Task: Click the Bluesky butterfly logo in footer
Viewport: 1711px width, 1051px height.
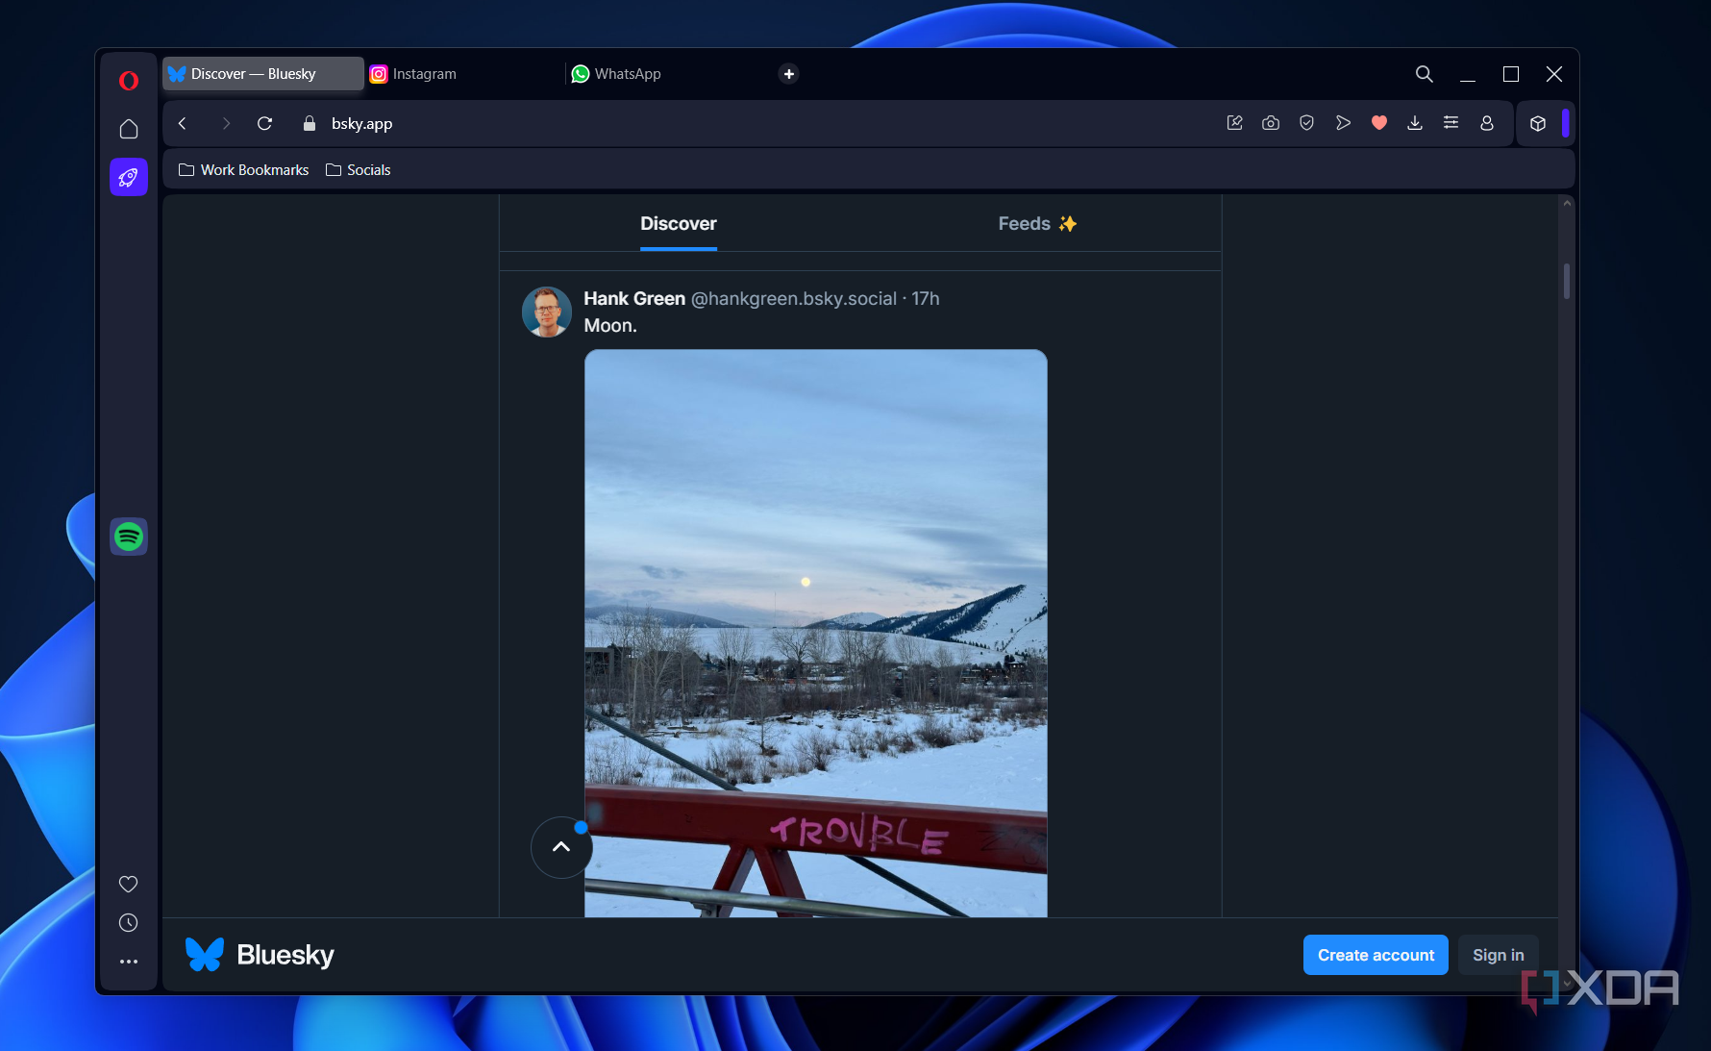Action: click(x=205, y=955)
